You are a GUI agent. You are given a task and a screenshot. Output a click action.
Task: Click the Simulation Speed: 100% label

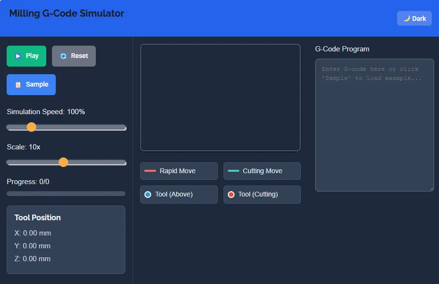click(46, 112)
